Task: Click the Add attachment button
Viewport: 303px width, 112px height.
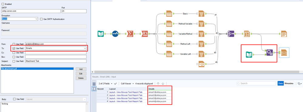Action: 81,69
